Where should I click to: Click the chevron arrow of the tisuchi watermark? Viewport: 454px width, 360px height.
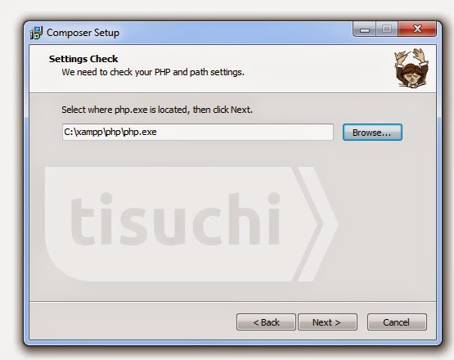[x=315, y=224]
